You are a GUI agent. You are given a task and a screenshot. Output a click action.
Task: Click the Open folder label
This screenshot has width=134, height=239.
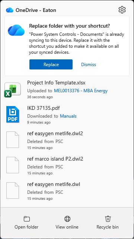coord(26,227)
